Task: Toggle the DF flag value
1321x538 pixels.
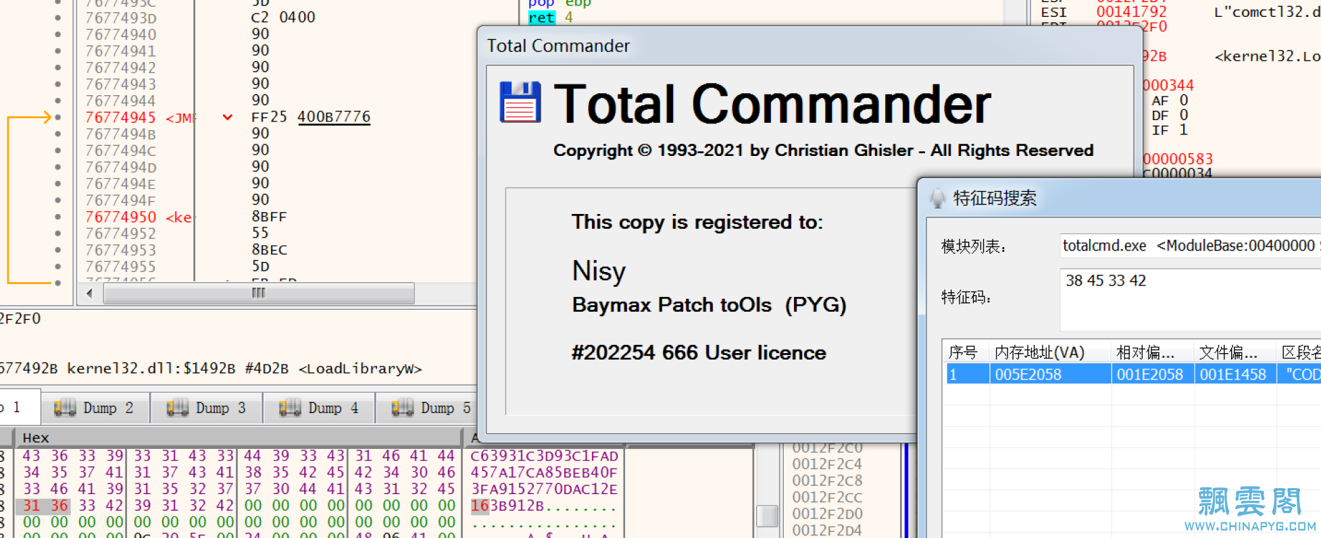Action: (1184, 115)
